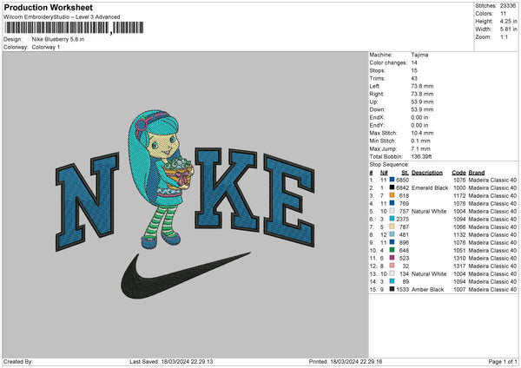Select the Emerald Black swatch in row 2
The height and width of the screenshot is (368, 521).
tap(392, 187)
